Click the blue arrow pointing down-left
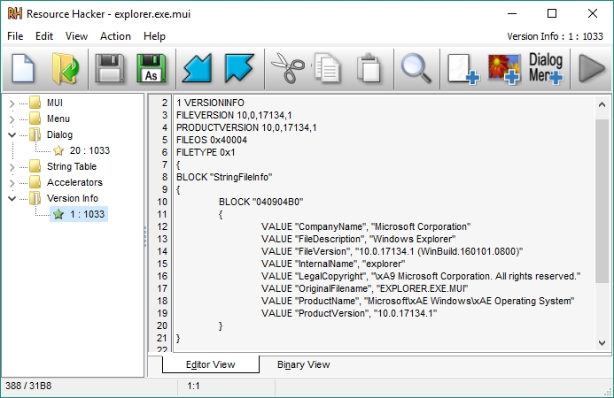This screenshot has width=614, height=398. click(x=197, y=68)
